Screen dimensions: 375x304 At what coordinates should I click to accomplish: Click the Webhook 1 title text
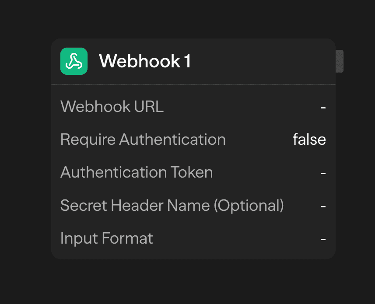144,61
